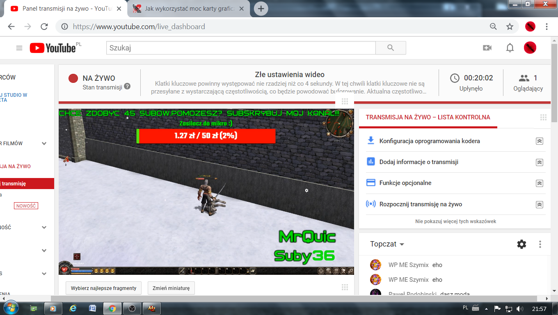Open the Chrome three-dot menu

click(547, 27)
